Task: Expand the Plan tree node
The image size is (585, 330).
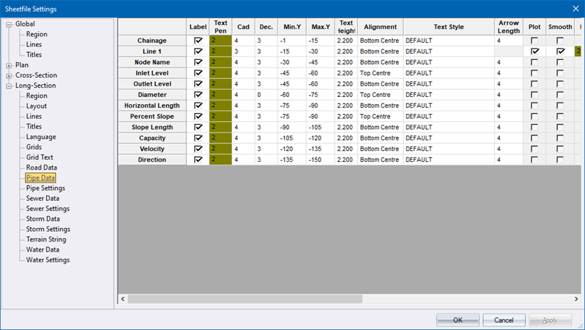Action: tap(9, 65)
